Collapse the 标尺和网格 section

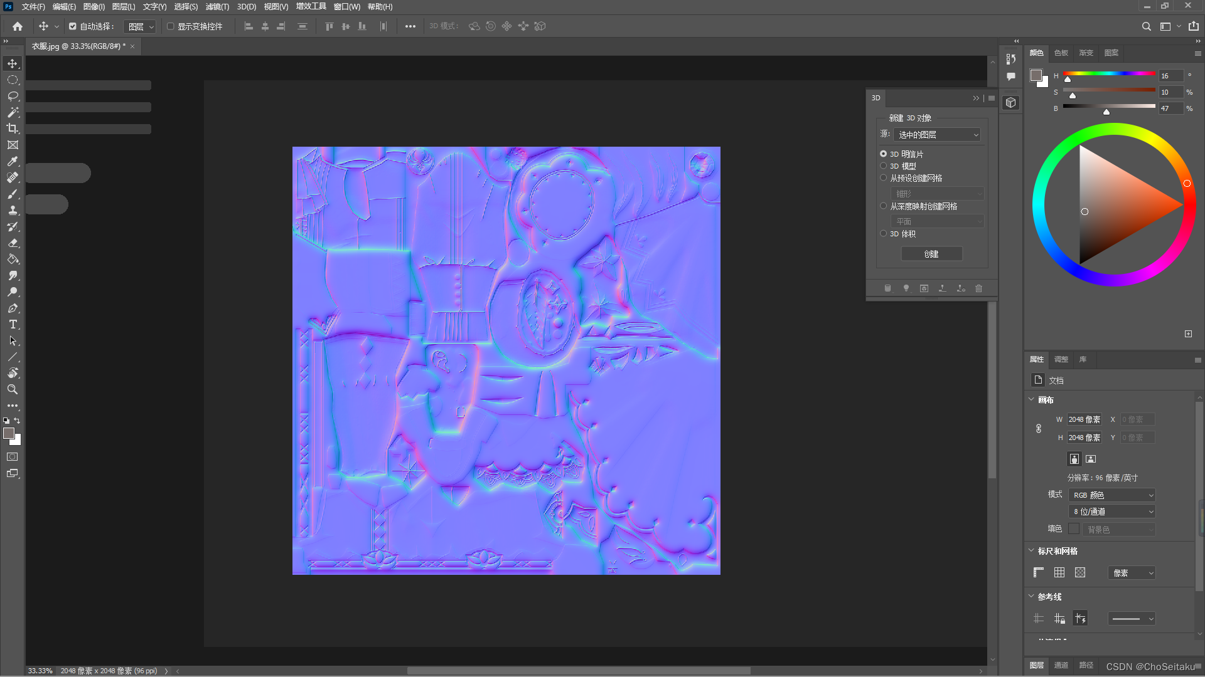click(1031, 550)
